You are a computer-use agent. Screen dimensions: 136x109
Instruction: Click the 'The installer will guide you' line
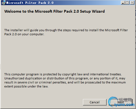(x=66, y=30)
